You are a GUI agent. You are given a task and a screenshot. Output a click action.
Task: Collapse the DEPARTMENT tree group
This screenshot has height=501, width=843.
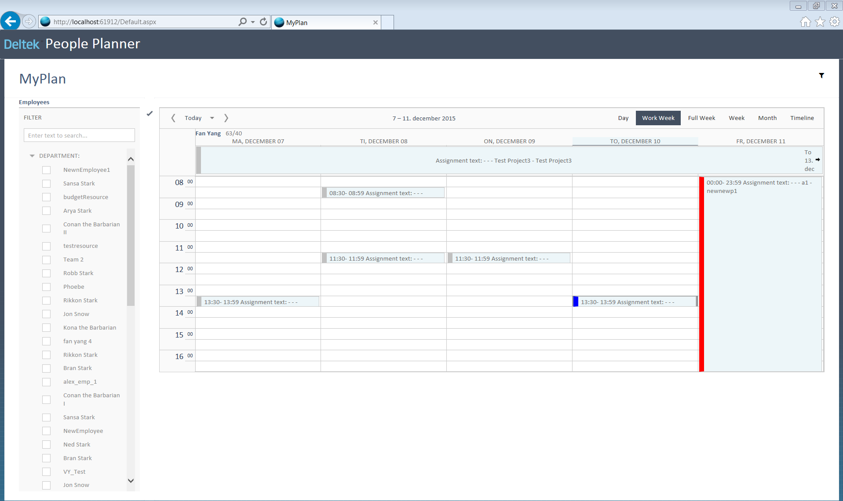32,156
